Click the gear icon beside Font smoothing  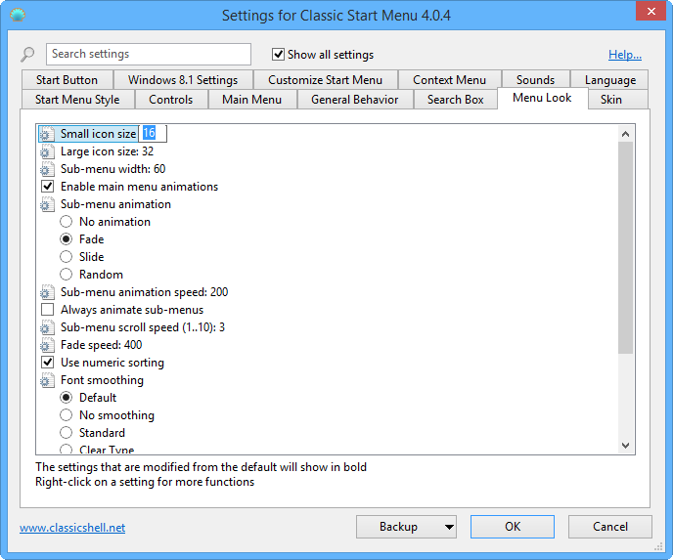pos(47,380)
